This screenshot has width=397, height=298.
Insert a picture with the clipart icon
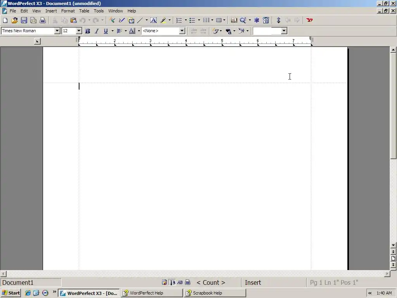(131, 20)
